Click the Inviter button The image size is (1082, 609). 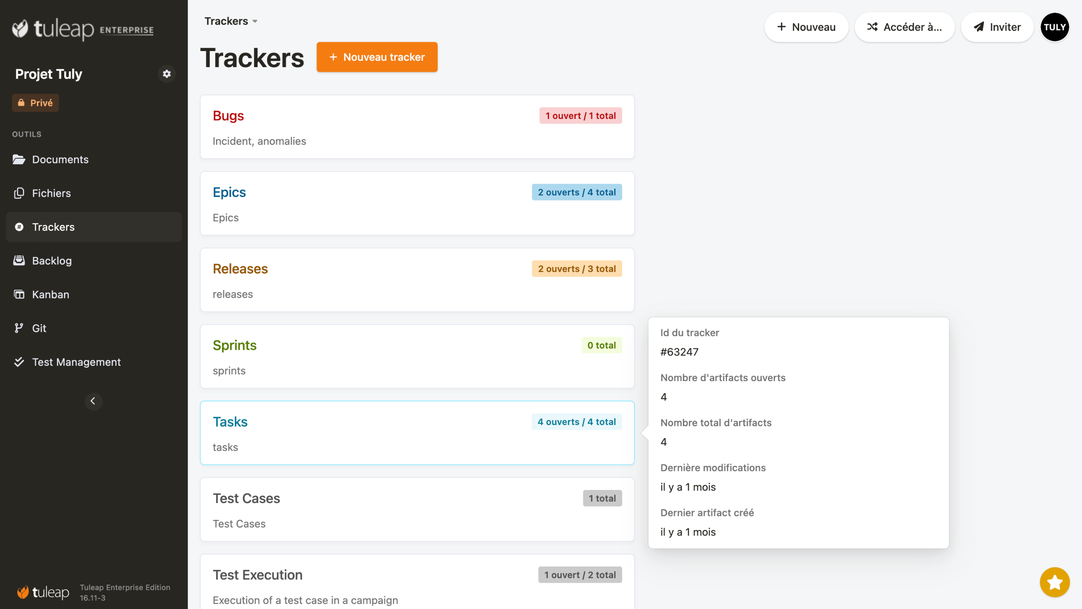997,27
